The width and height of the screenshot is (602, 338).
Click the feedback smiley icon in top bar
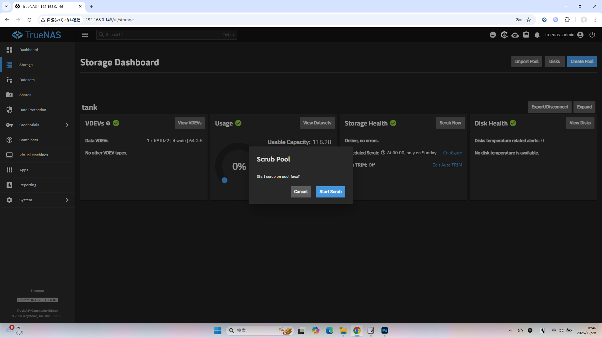point(493,35)
